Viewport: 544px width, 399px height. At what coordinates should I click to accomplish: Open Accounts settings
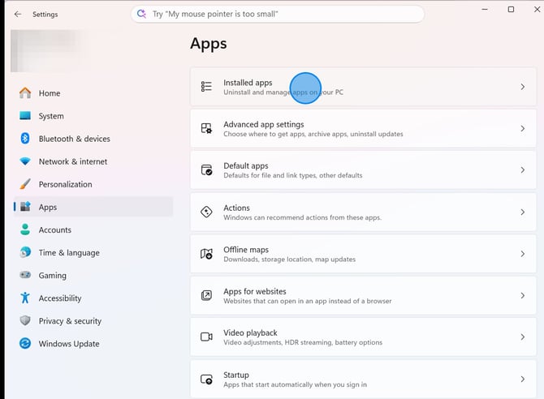(x=93, y=230)
